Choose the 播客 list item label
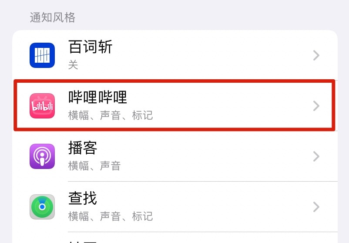This screenshot has height=243, width=349. pos(83,148)
